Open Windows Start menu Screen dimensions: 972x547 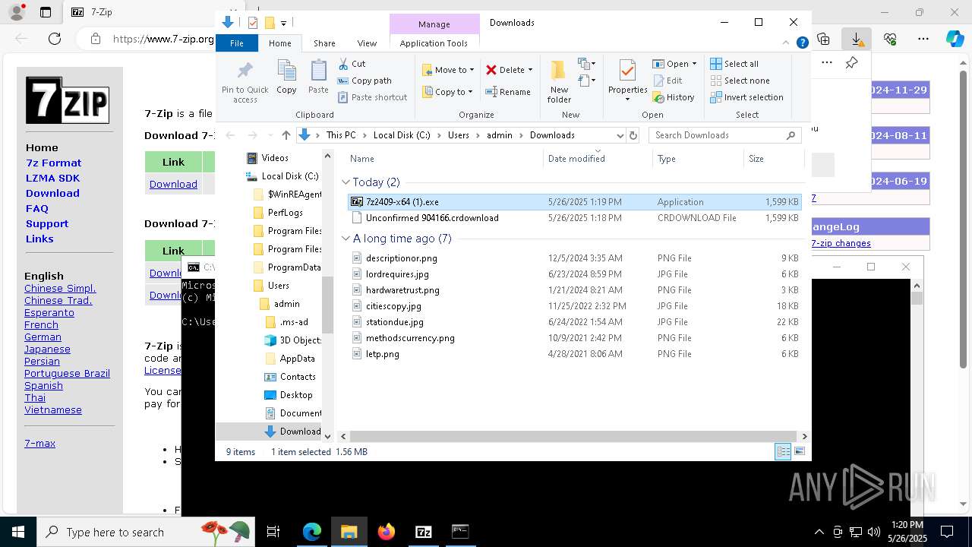click(x=17, y=532)
